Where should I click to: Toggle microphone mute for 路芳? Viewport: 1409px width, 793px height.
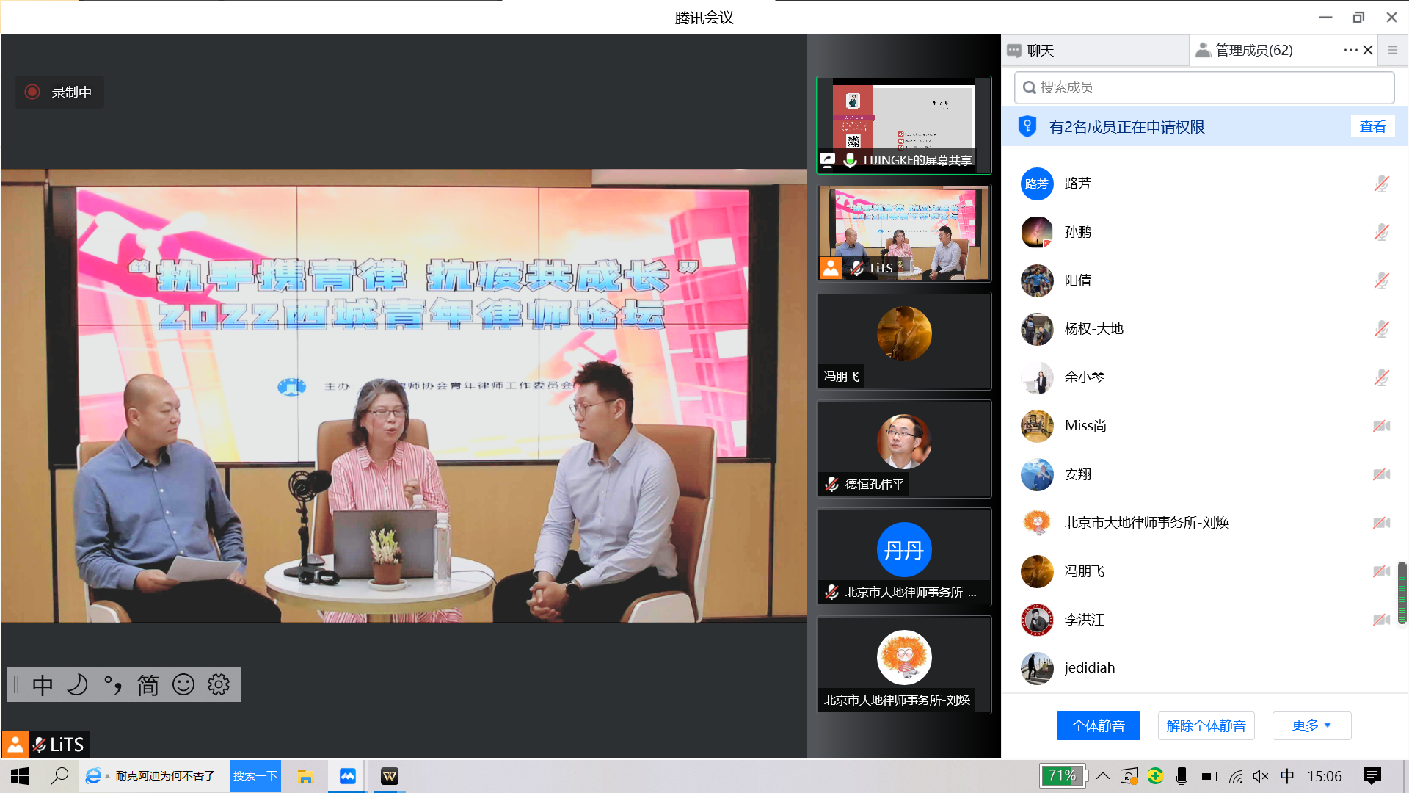tap(1381, 184)
